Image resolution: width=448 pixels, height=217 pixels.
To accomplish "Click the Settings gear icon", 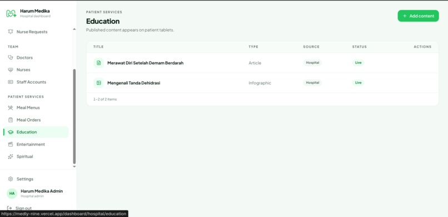I will click(x=11, y=179).
